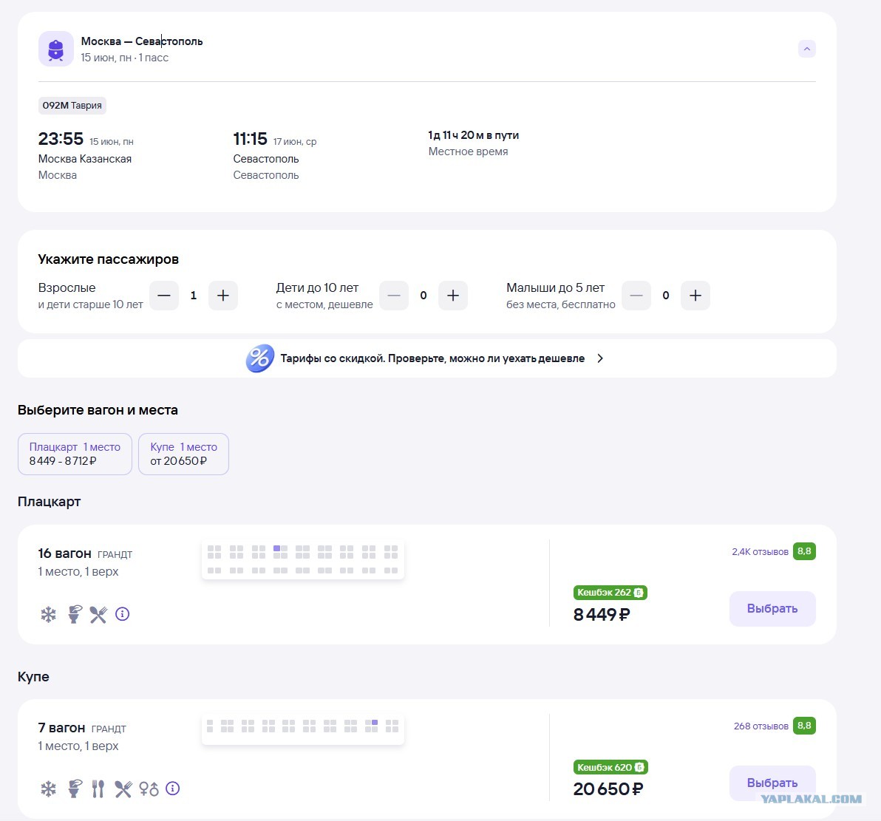Decrease the Дети до 10 лет count

[x=394, y=296]
